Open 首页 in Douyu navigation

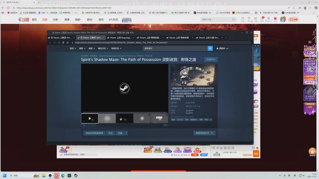click(34, 19)
